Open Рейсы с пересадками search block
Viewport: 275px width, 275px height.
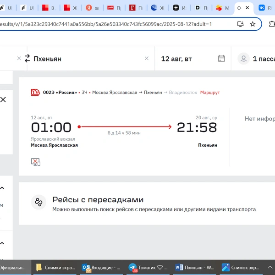(147, 203)
